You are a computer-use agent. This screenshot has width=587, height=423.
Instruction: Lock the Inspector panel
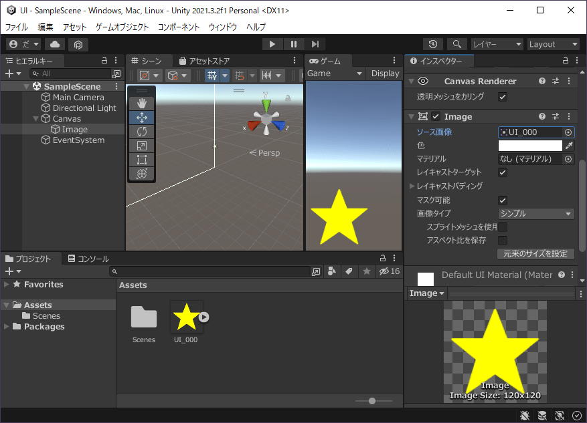tap(566, 61)
